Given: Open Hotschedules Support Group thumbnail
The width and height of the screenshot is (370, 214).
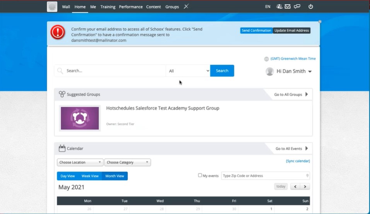Looking at the screenshot, I should click(x=80, y=118).
